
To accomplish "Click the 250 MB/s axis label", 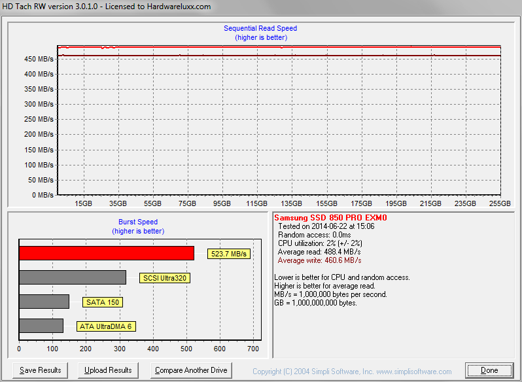I will [39, 119].
